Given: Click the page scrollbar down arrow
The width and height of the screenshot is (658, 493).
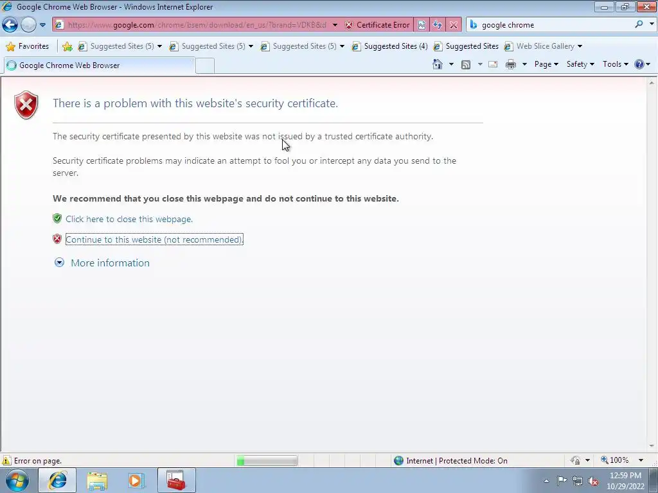Looking at the screenshot, I should click(x=652, y=446).
